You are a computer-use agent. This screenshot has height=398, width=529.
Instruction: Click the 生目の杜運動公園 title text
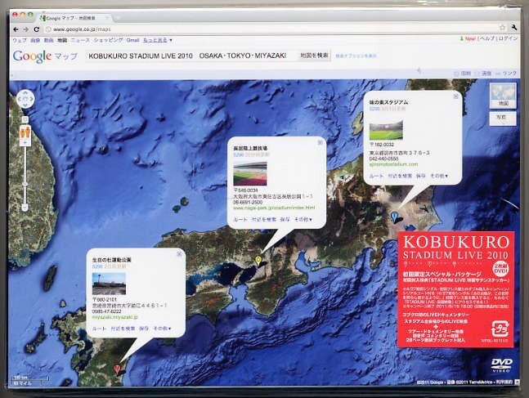[112, 260]
